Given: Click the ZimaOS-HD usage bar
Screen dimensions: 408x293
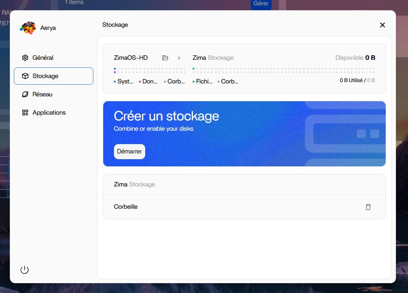Looking at the screenshot, I should (150, 70).
